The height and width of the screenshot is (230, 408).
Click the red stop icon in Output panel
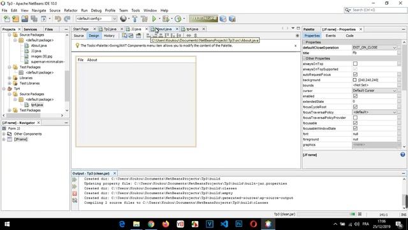pyautogui.click(x=75, y=194)
